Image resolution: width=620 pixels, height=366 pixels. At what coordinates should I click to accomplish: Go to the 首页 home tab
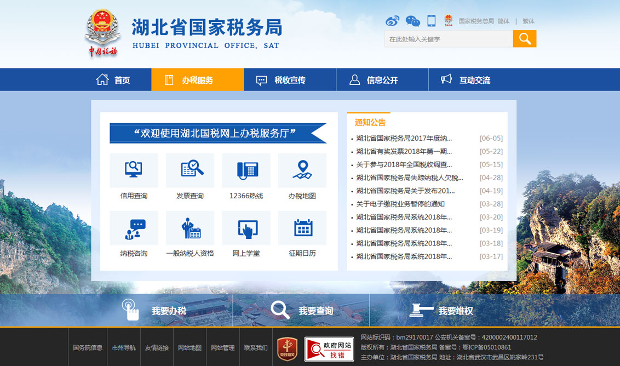[x=113, y=80]
